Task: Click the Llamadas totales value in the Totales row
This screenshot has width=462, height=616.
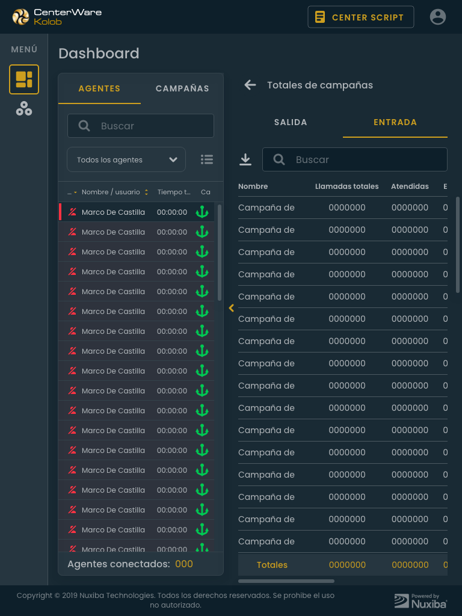Action: point(347,565)
